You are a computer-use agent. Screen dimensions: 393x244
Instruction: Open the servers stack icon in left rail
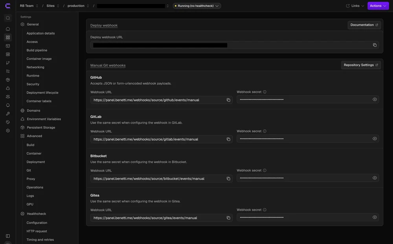point(8,54)
